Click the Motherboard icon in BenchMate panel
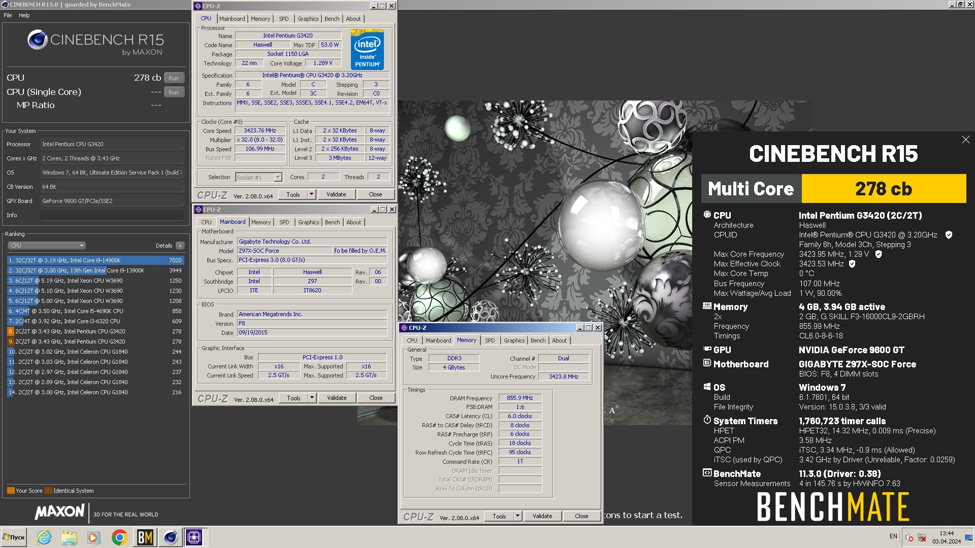This screenshot has height=548, width=975. [707, 363]
